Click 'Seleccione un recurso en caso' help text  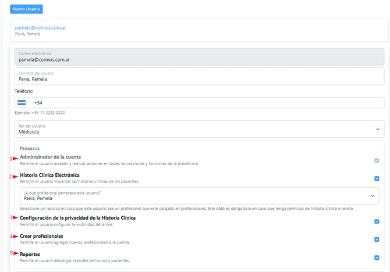(x=186, y=209)
